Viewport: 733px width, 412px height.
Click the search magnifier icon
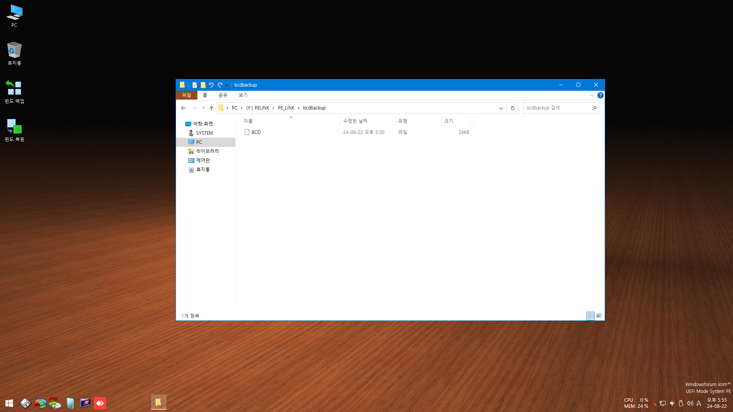pos(594,108)
